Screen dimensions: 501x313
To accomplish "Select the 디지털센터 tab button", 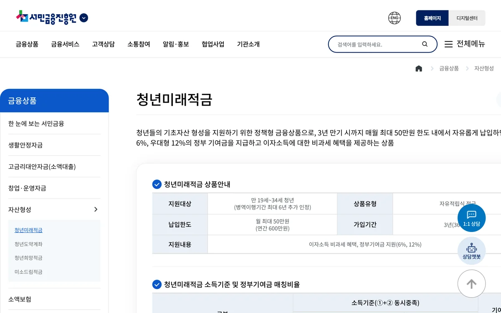I will (x=467, y=18).
